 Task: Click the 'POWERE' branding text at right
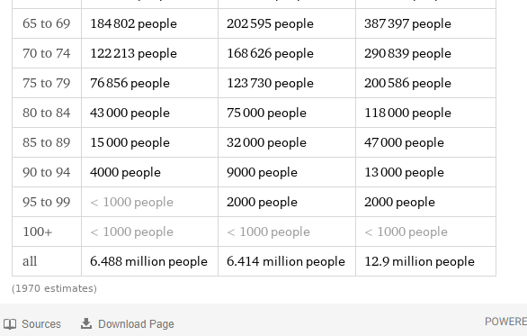(505, 322)
